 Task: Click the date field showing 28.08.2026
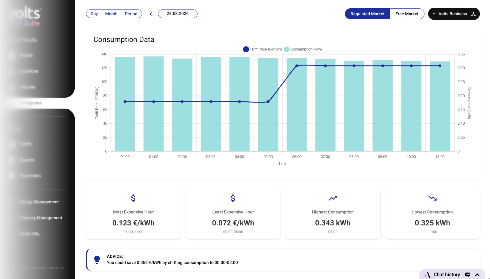point(178,14)
